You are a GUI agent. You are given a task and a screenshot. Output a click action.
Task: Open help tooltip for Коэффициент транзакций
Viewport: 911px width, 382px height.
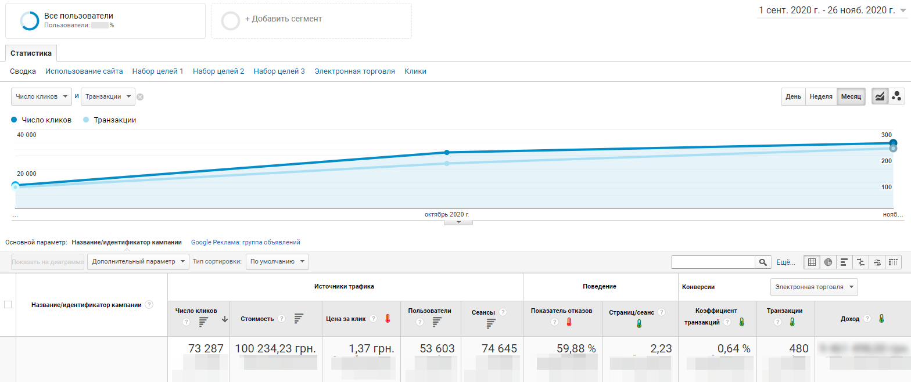click(x=727, y=322)
